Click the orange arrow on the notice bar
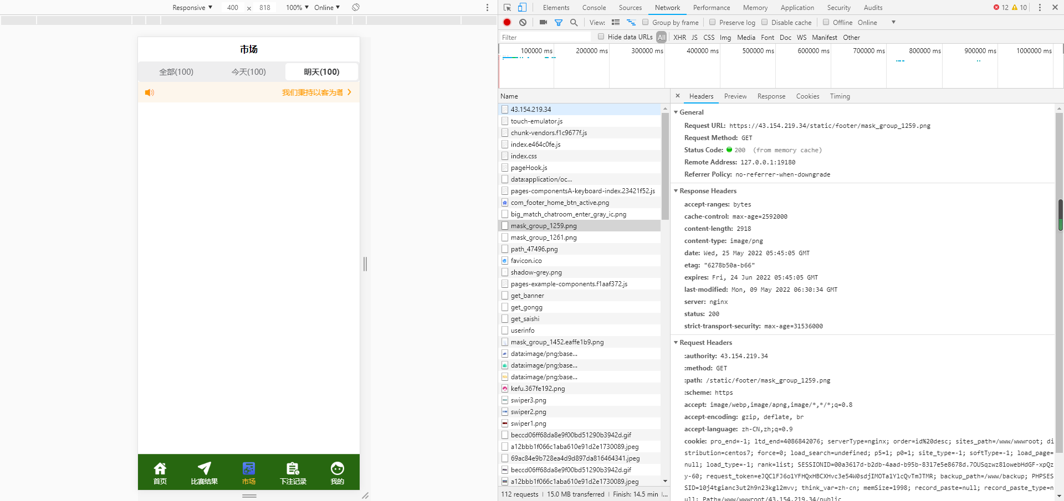The image size is (1064, 501). tap(349, 92)
